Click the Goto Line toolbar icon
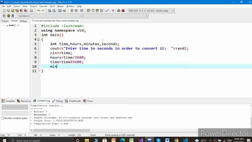Screen dimensions: 252x142 (64, 11)
